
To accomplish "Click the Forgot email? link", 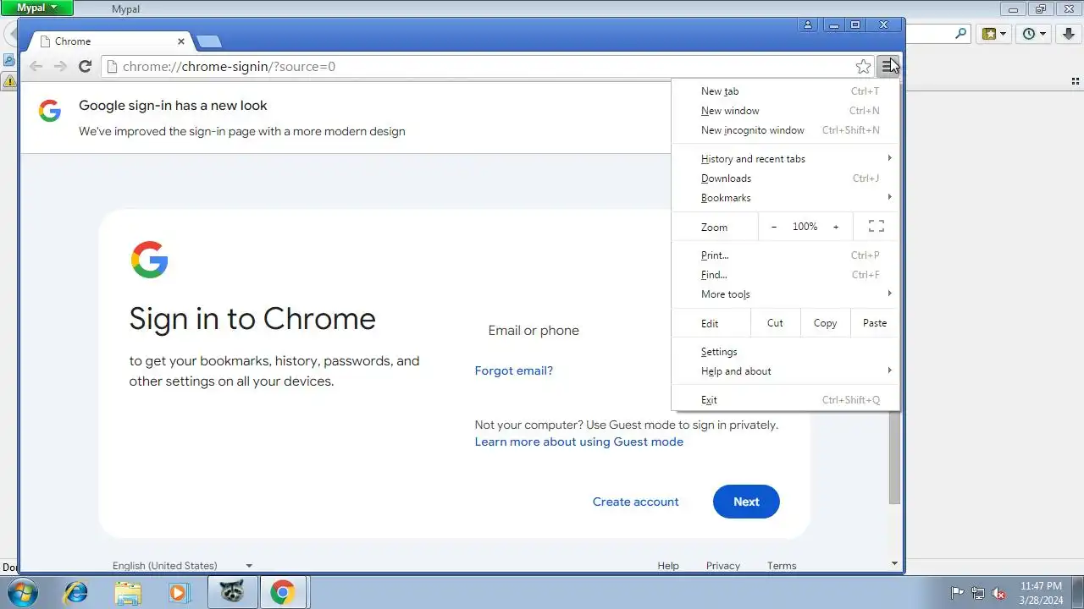I will (514, 370).
